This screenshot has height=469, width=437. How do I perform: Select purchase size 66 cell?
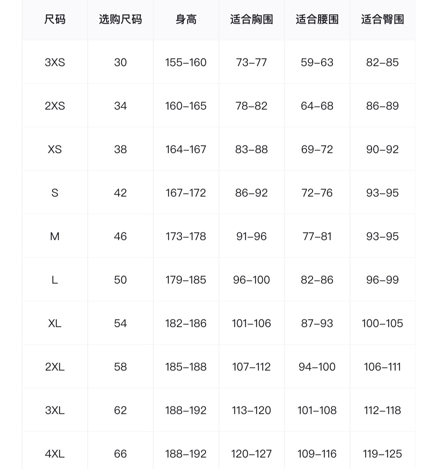(120, 454)
